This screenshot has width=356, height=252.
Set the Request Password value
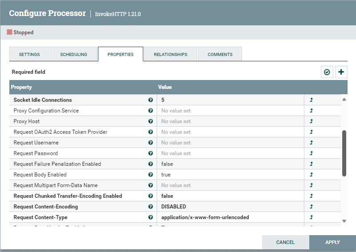pyautogui.click(x=230, y=153)
